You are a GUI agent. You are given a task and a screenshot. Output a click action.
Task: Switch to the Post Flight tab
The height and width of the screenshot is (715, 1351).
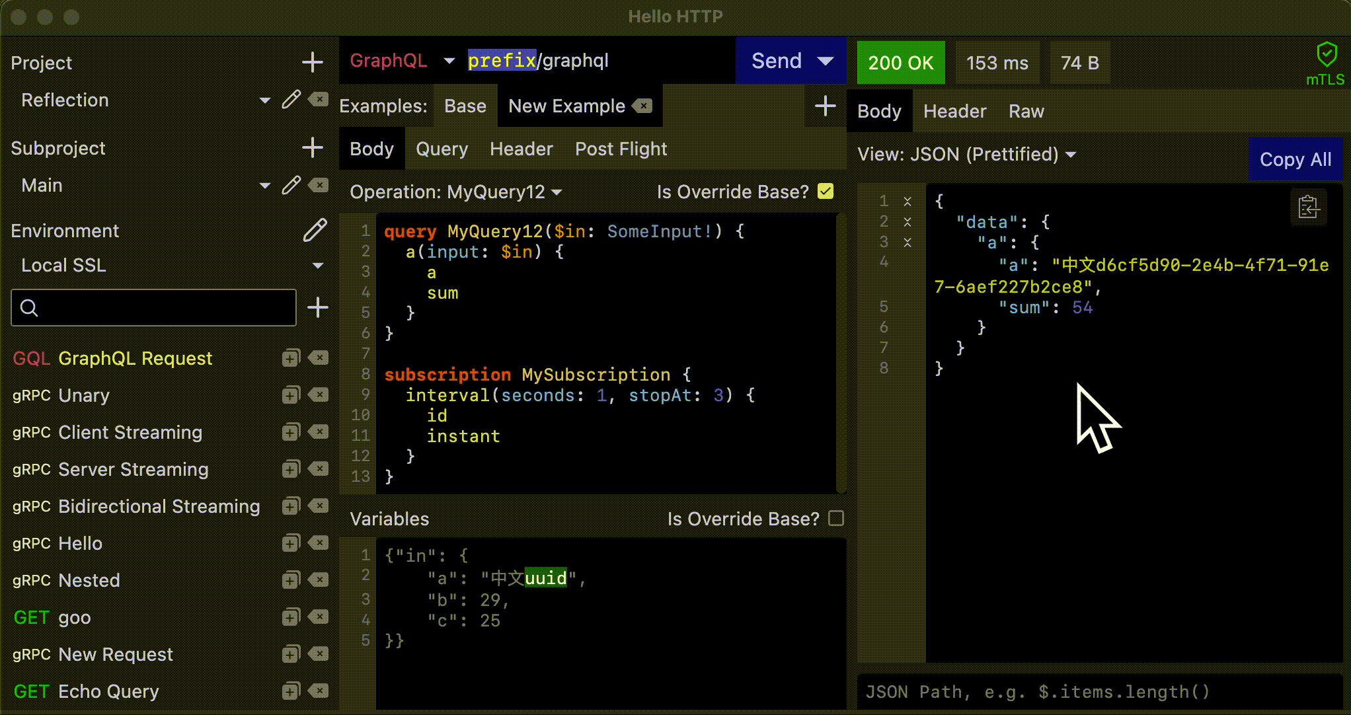621,149
